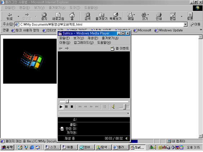
Task: Click the Discuss icon in IE toolbar
Action: (x=190, y=16)
